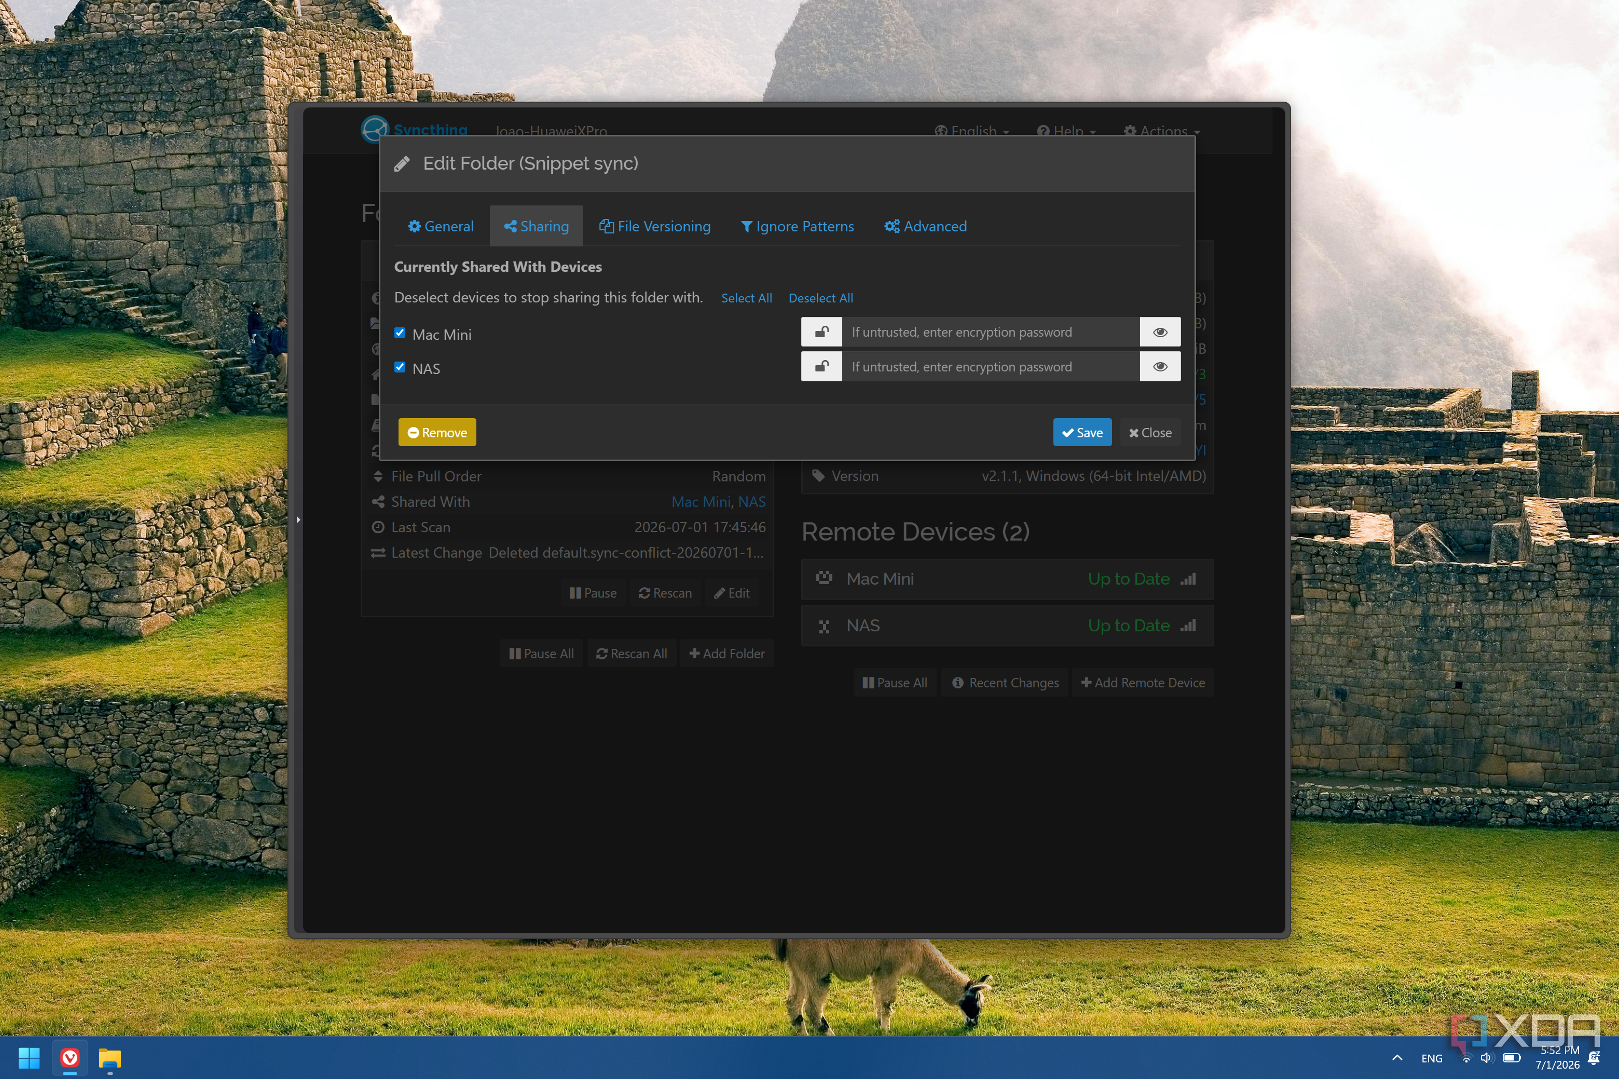
Task: Toggle password visibility for NAS
Action: coord(1160,367)
